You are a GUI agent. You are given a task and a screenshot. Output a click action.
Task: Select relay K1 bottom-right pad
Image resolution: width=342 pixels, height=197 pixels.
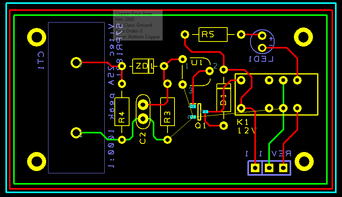coord(297,108)
